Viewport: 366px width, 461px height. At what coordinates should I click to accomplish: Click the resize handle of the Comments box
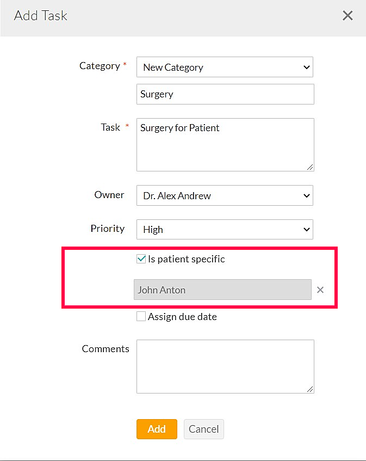pyautogui.click(x=311, y=390)
